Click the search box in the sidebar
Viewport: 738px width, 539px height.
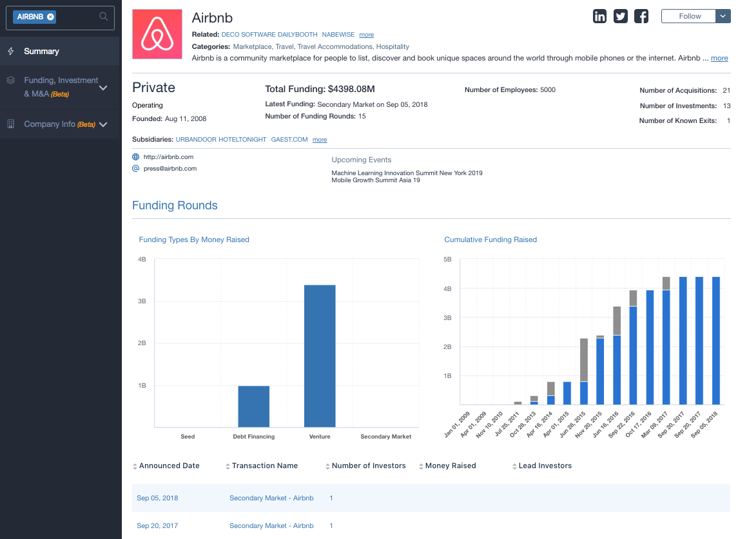pyautogui.click(x=60, y=18)
